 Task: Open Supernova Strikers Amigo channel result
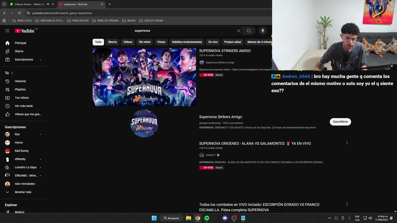tap(221, 117)
